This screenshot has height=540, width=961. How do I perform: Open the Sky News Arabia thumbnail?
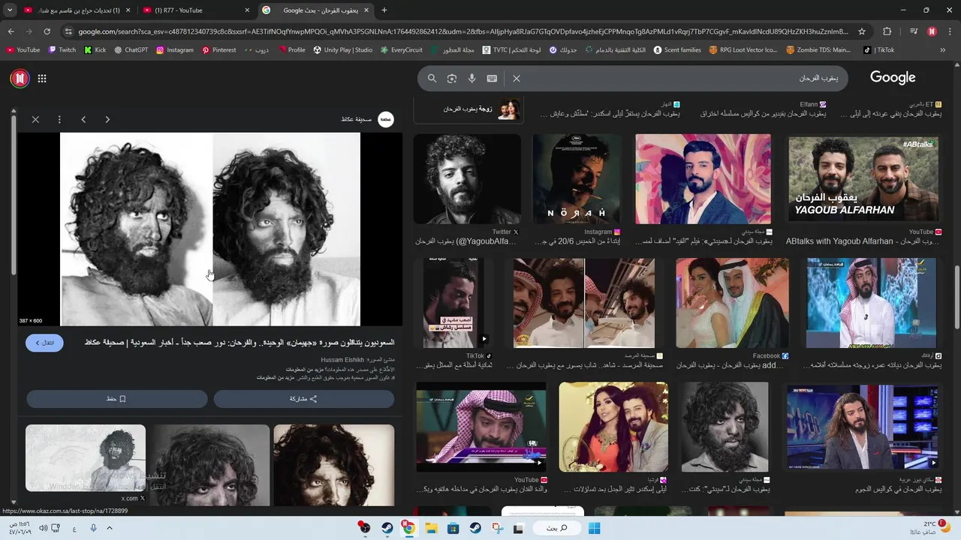click(863, 427)
